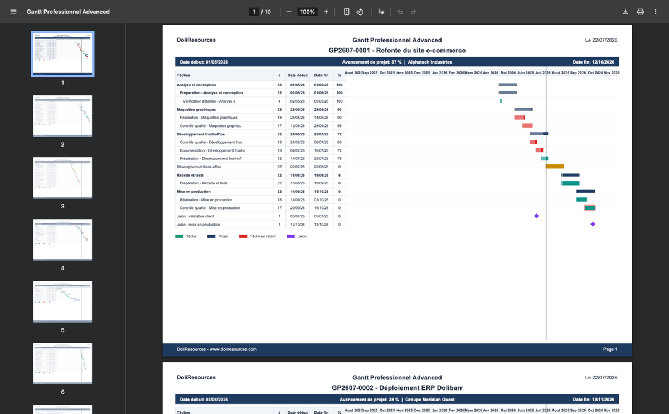Click the fit to page icon

click(346, 12)
